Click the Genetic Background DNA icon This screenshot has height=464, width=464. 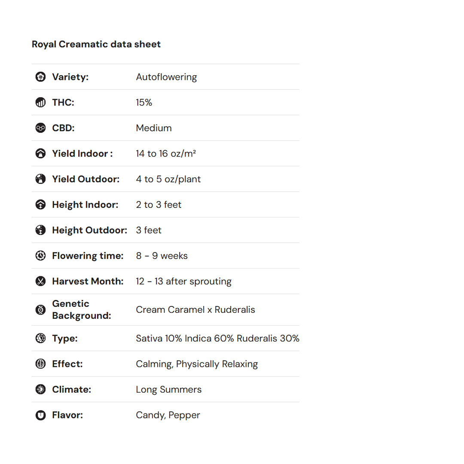(x=40, y=310)
